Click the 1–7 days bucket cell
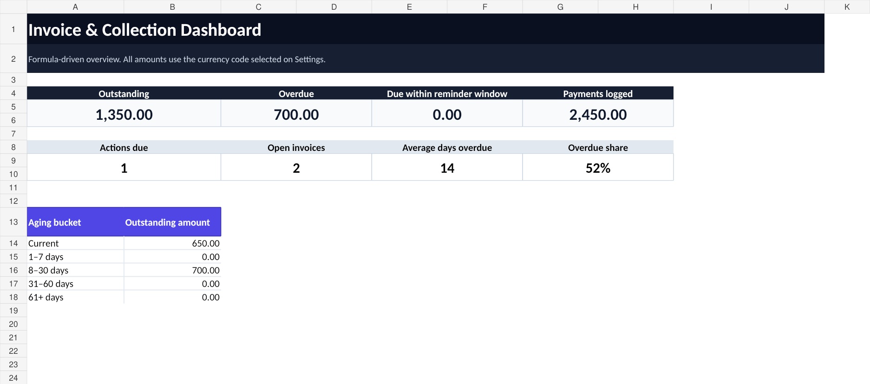Viewport: 870px width, 384px height. pos(76,257)
